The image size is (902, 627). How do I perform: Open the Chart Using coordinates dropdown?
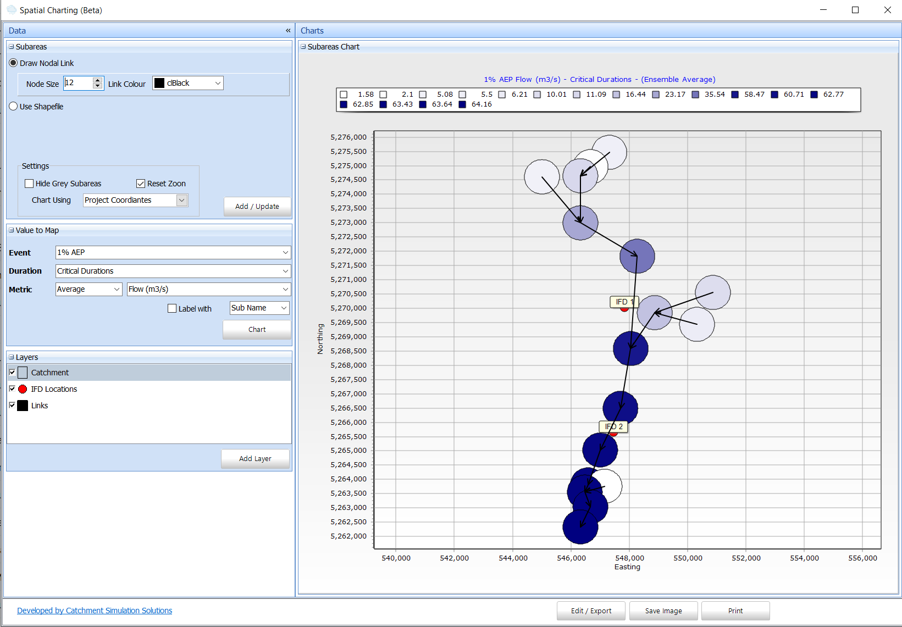point(181,200)
